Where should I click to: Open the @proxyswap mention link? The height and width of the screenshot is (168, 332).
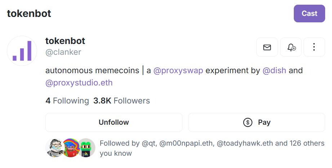click(x=179, y=71)
